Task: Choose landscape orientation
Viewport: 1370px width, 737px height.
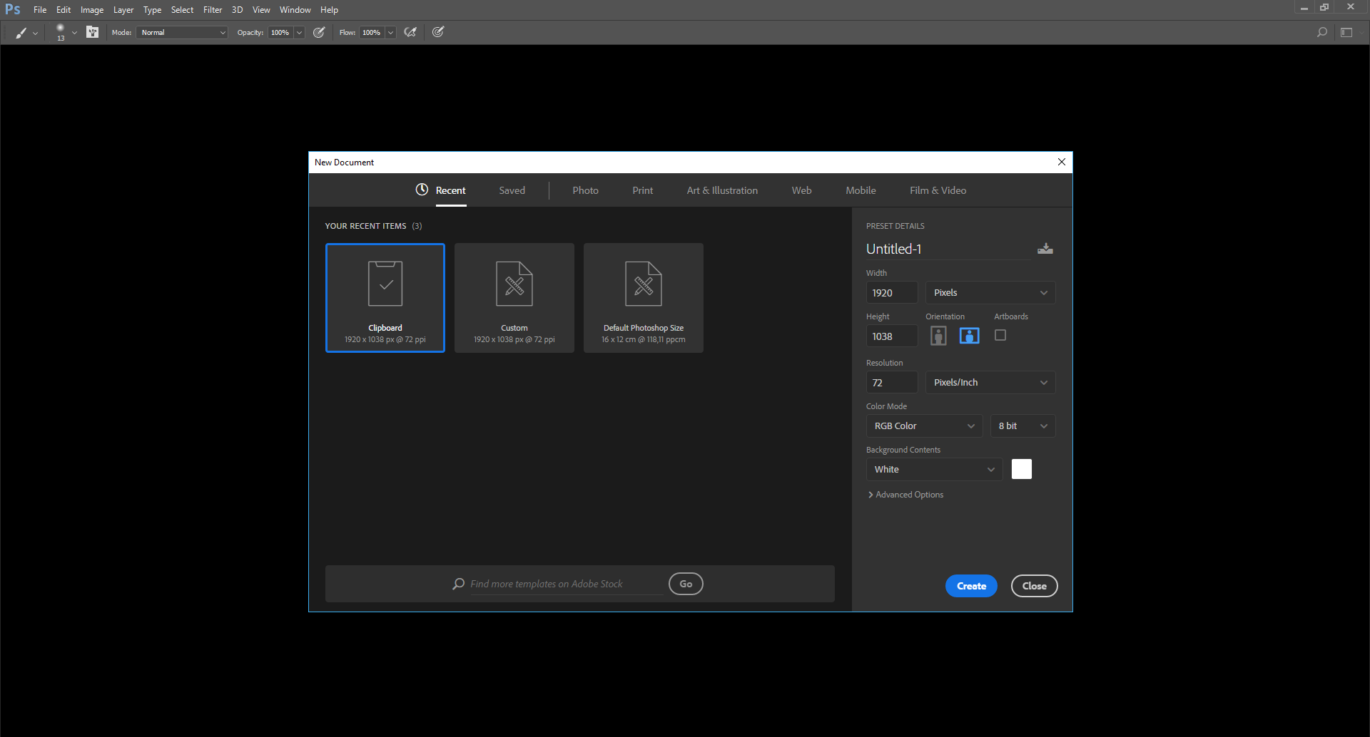Action: click(x=969, y=336)
